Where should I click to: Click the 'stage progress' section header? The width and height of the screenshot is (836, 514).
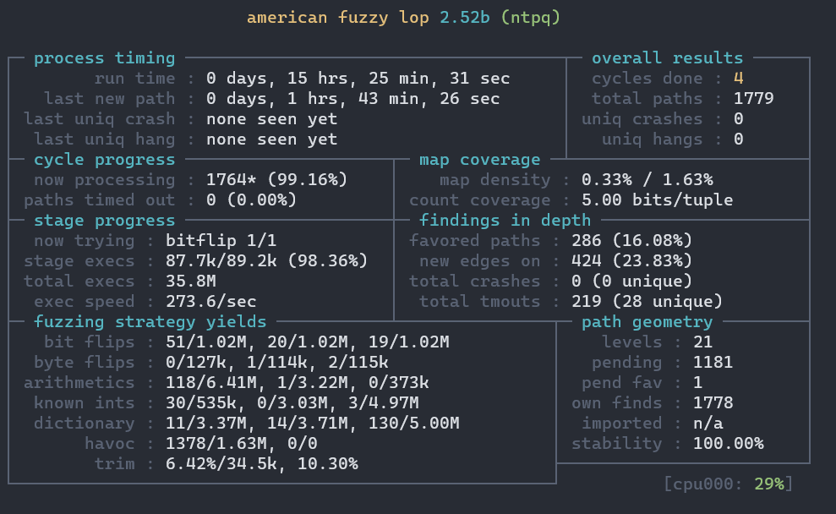(x=105, y=220)
